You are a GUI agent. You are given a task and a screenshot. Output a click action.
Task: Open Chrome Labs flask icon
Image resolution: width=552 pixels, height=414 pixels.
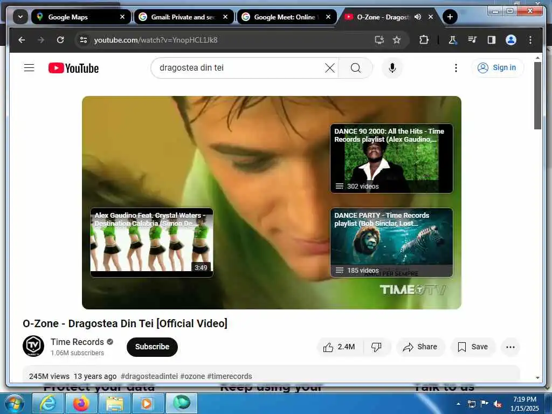[453, 40]
